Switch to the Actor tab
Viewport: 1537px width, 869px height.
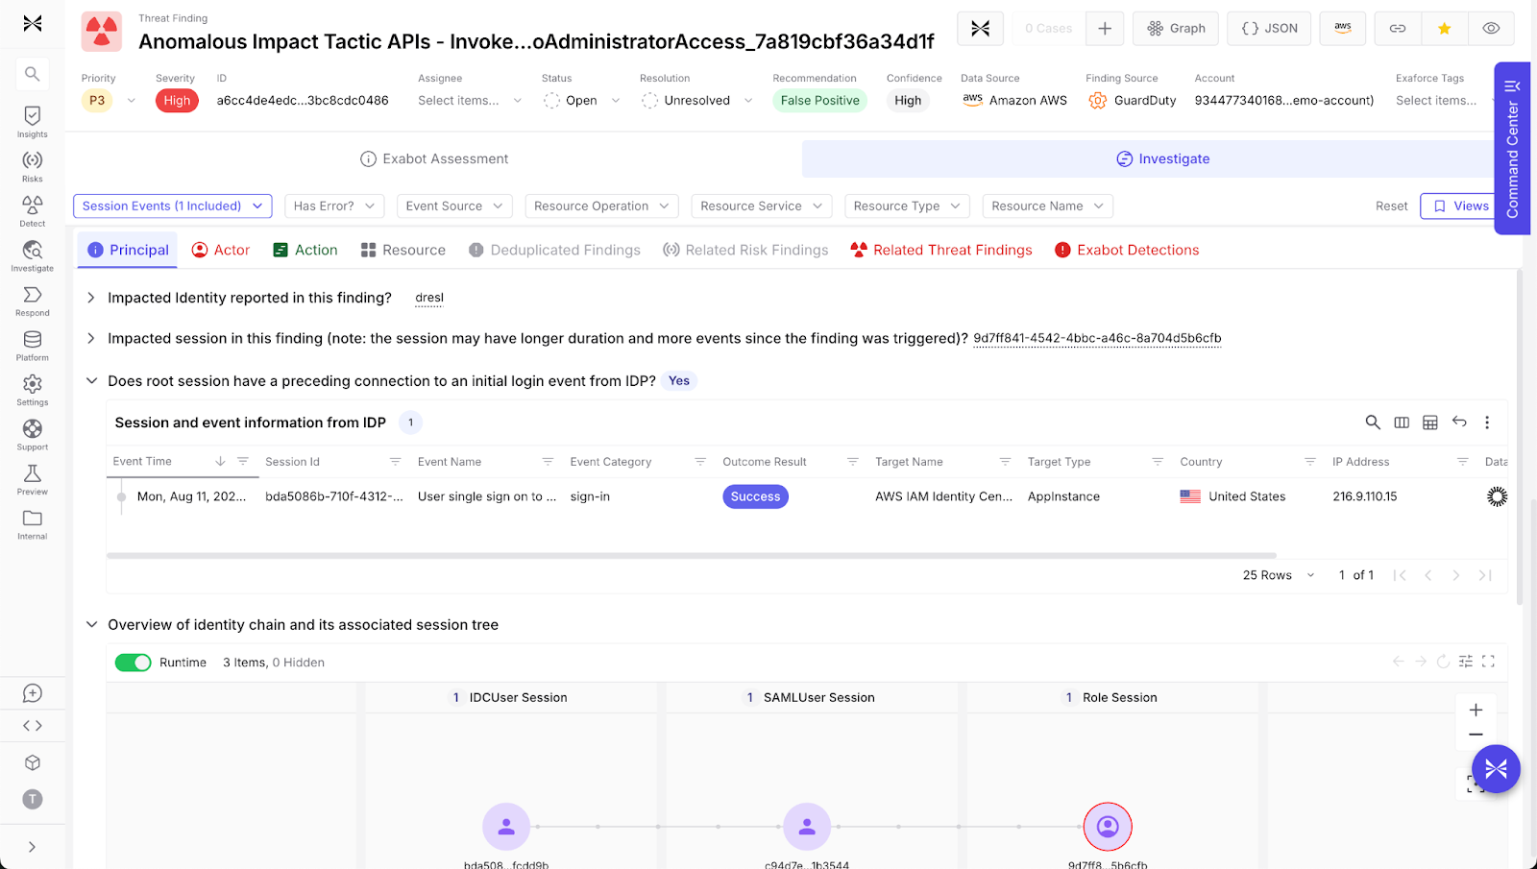[221, 251]
